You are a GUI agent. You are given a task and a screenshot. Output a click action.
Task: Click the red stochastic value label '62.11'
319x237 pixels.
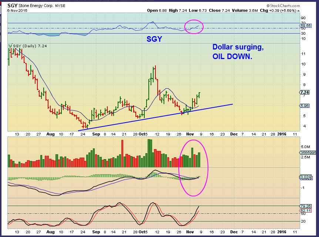(306, 211)
